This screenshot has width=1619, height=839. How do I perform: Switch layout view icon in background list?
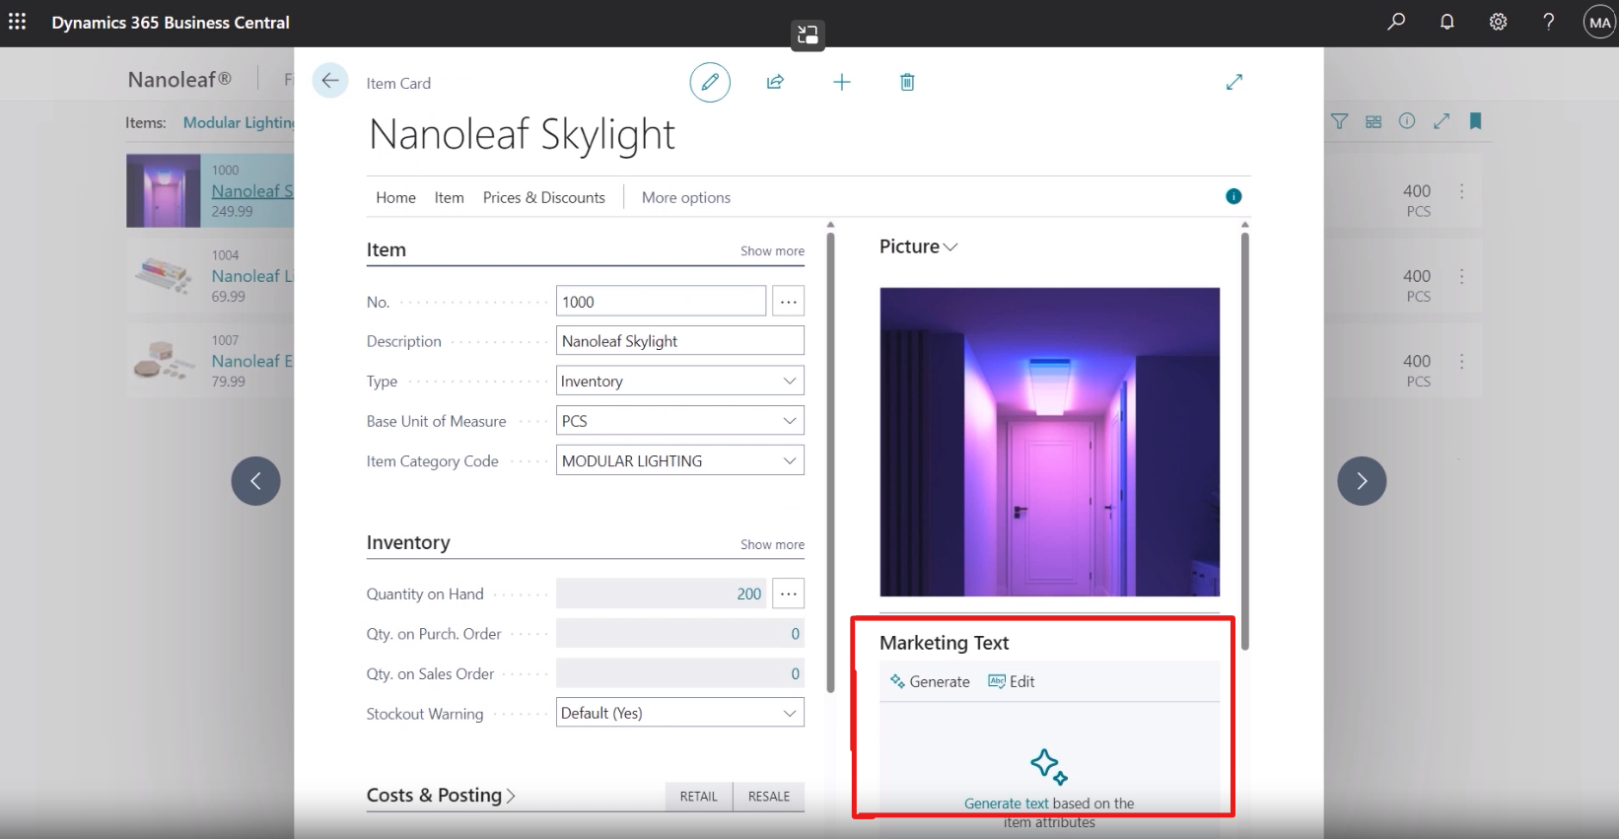pos(1373,121)
